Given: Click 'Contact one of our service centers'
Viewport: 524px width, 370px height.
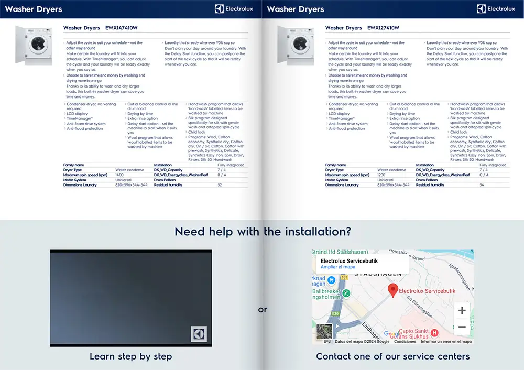Looking at the screenshot, I should [392, 356].
